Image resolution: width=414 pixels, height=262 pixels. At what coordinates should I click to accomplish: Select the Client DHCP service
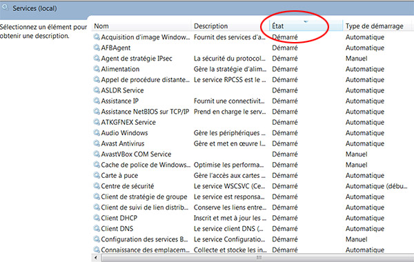click(x=119, y=218)
